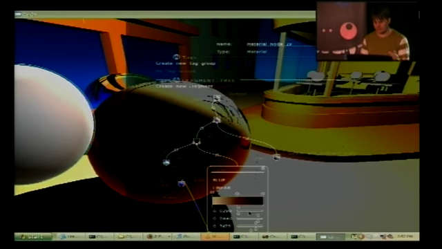Open the first taskbar item after Start
This screenshot has width=442, height=249.
(x=70, y=237)
